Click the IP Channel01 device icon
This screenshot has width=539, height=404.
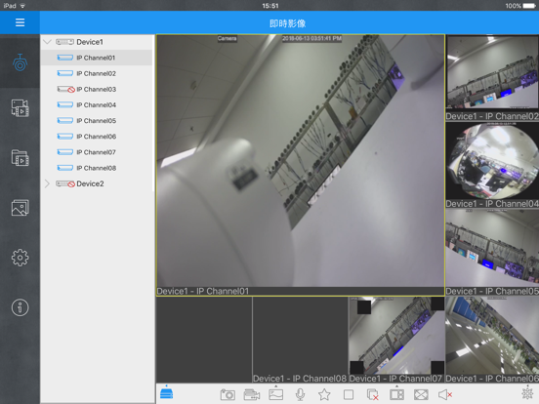pyautogui.click(x=65, y=58)
